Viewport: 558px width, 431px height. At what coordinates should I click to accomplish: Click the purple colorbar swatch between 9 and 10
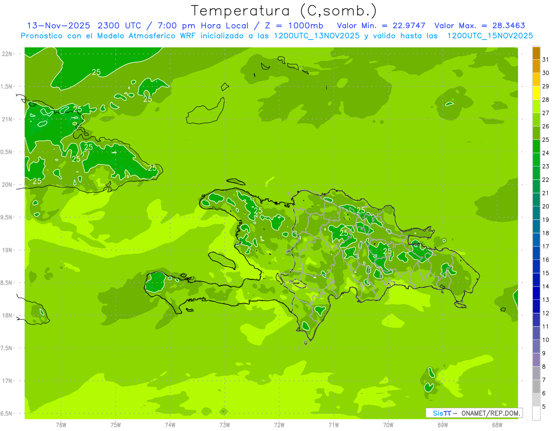click(x=536, y=347)
